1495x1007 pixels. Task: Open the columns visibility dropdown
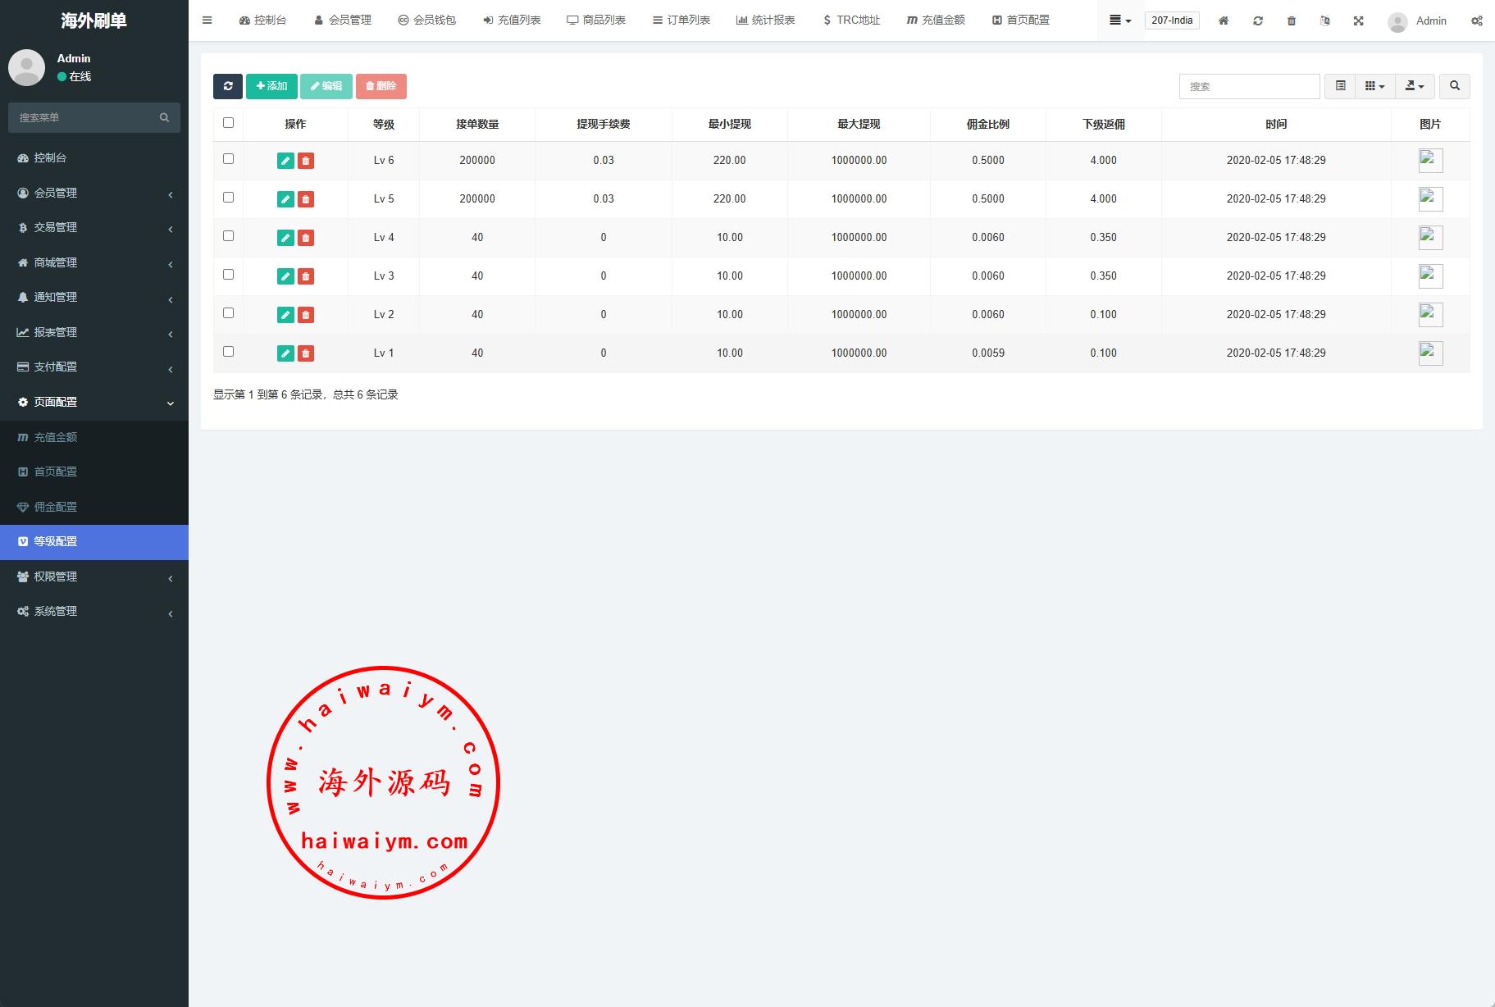click(1374, 86)
